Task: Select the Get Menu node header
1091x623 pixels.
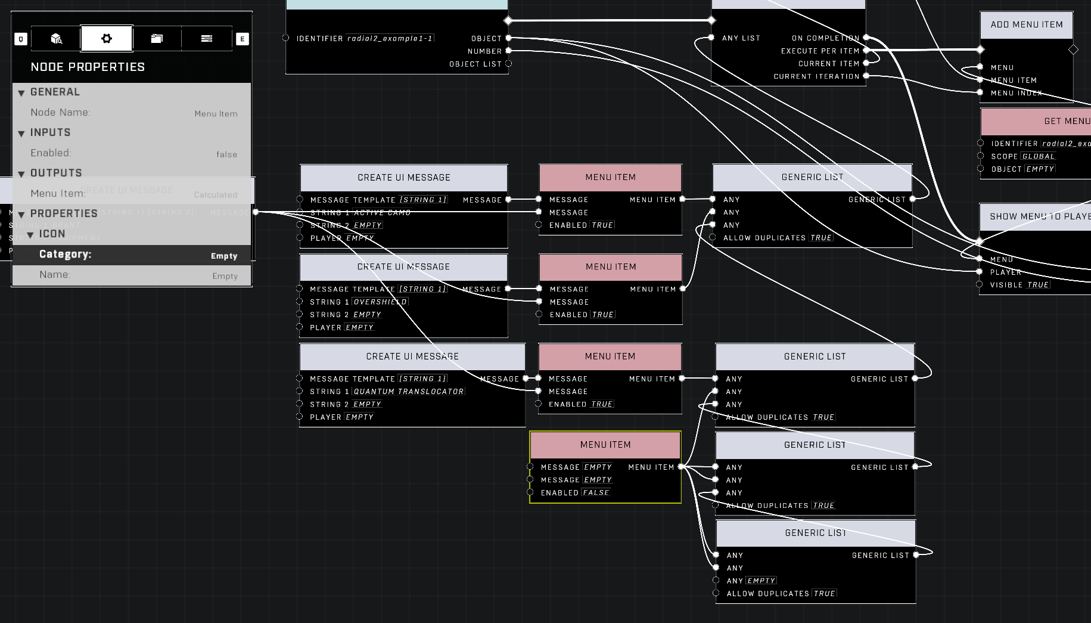Action: 1036,122
